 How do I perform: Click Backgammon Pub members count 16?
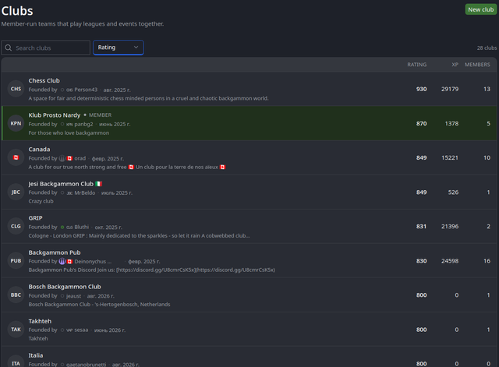pyautogui.click(x=487, y=261)
